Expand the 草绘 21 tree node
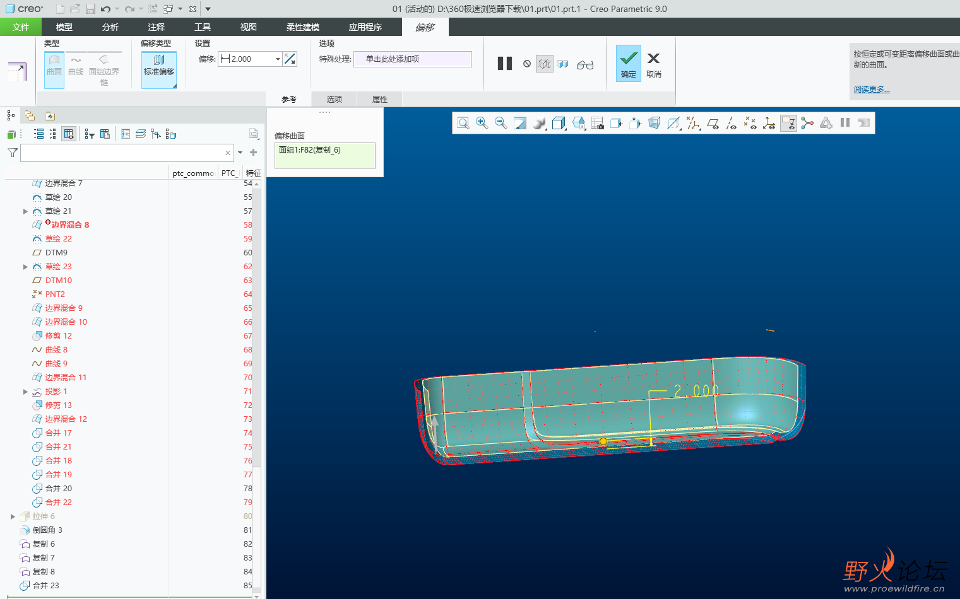Screen dimensions: 960x599 25,211
